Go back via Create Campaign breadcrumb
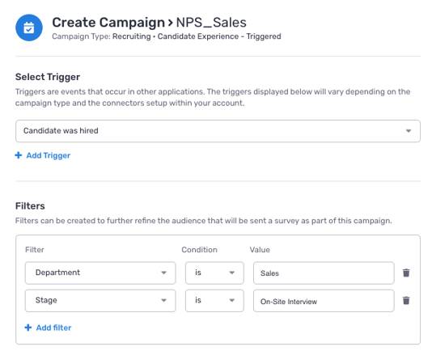This screenshot has height=351, width=432. point(108,23)
